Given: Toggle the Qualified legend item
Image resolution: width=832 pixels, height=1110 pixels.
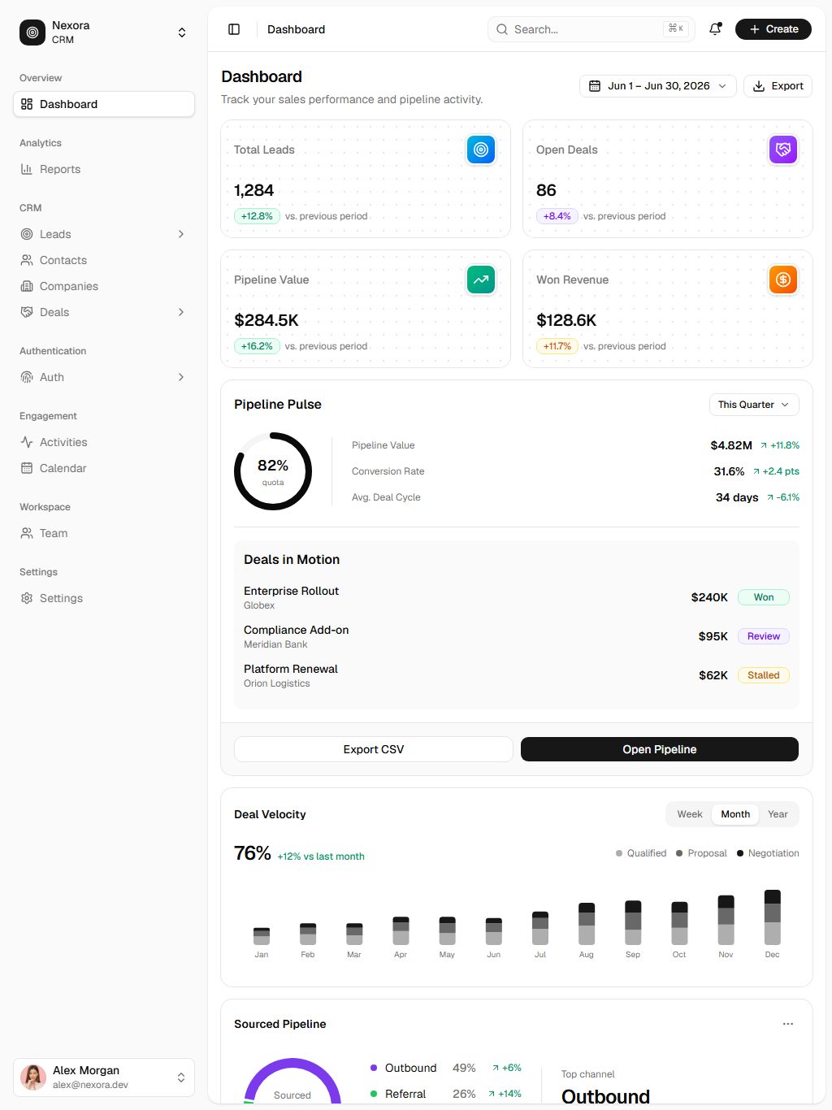Looking at the screenshot, I should click(x=641, y=853).
